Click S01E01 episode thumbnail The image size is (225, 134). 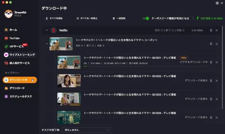pyautogui.click(x=69, y=62)
